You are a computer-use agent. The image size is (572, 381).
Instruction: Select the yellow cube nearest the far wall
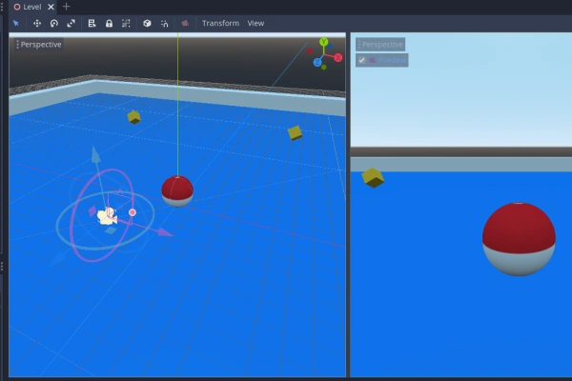click(x=133, y=117)
